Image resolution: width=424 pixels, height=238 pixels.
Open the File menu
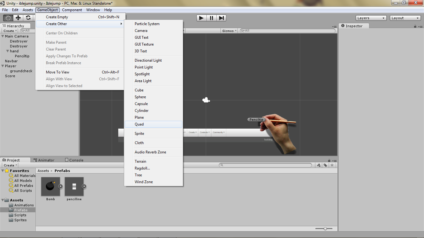tap(5, 10)
